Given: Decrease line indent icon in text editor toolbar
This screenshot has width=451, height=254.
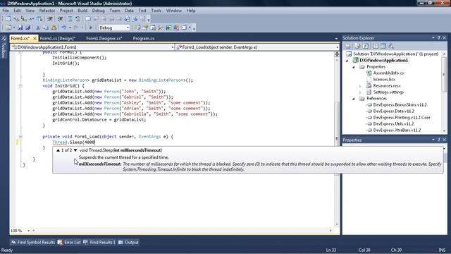Looking at the screenshot, I should pyautogui.click(x=50, y=19).
